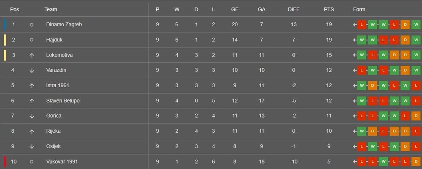Screen dimensions: 422x169
Task: Open the Istra 1961 team link
Action: [59, 86]
